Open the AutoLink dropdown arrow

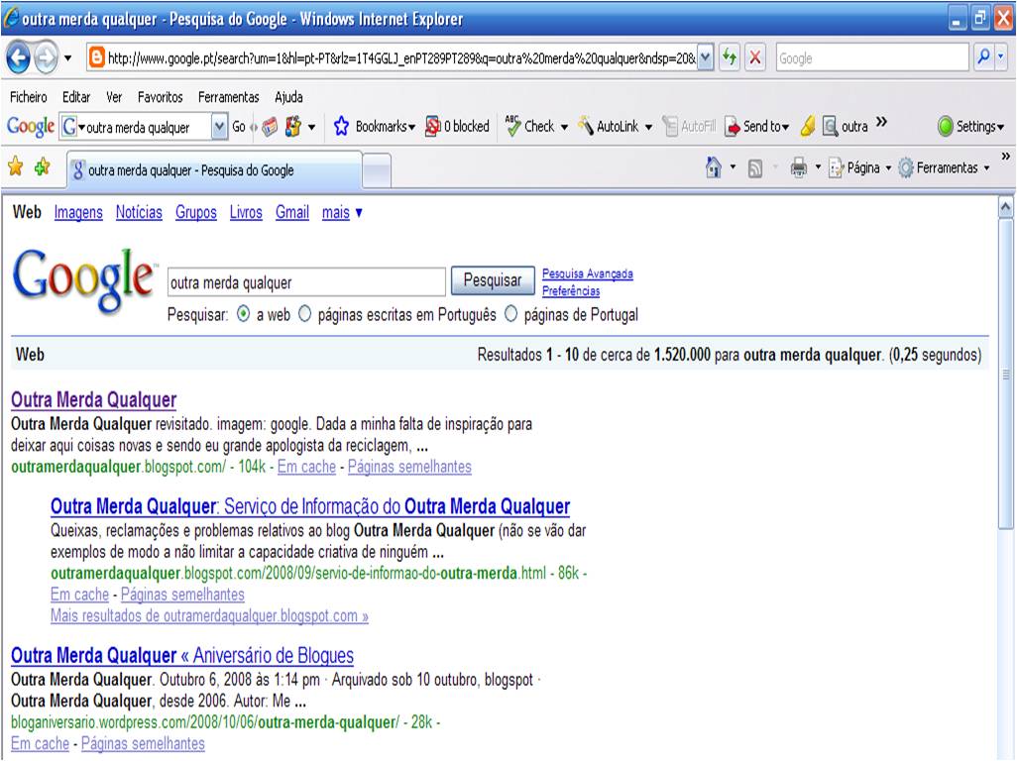(x=648, y=127)
